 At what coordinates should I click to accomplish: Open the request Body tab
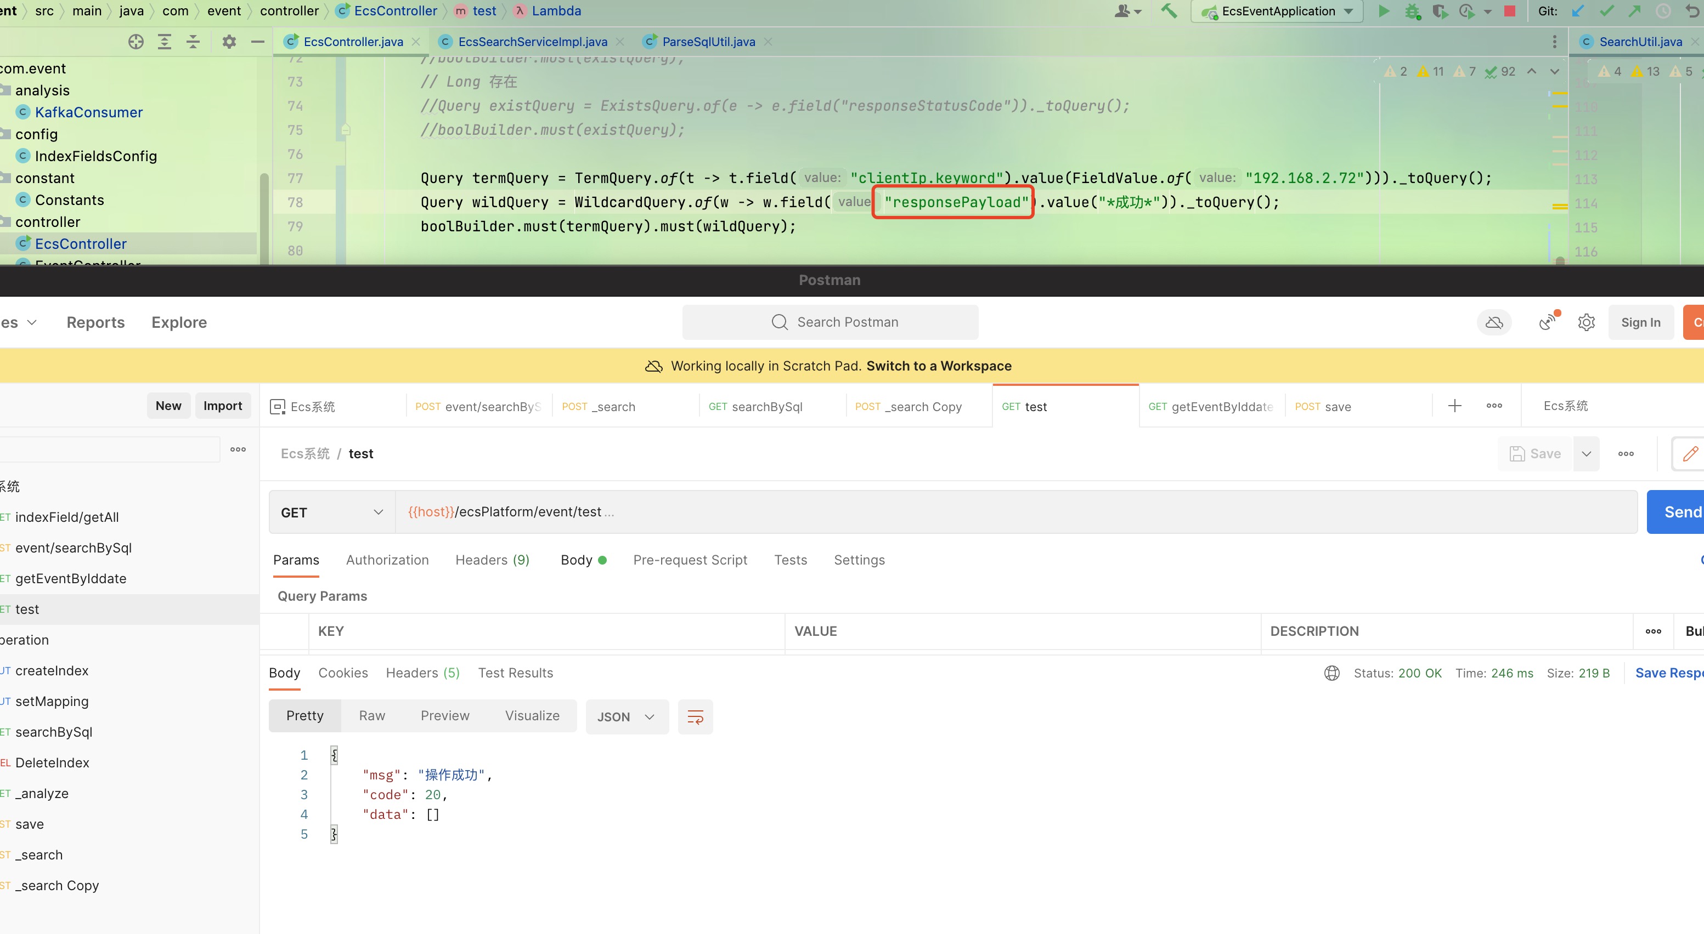(583, 560)
